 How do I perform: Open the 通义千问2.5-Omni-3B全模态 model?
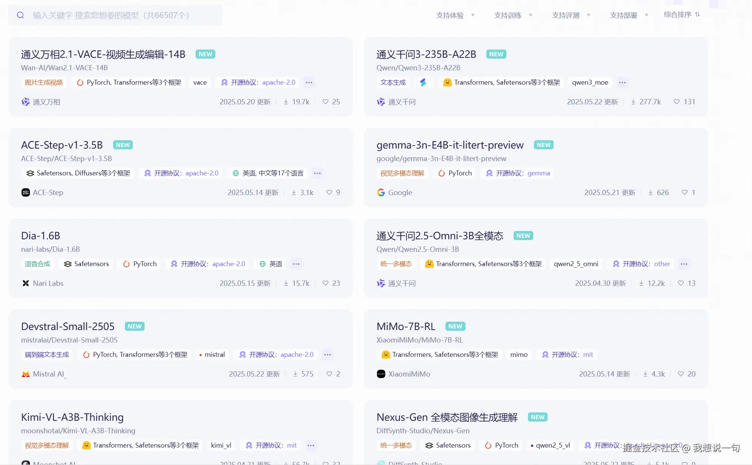[x=440, y=236]
